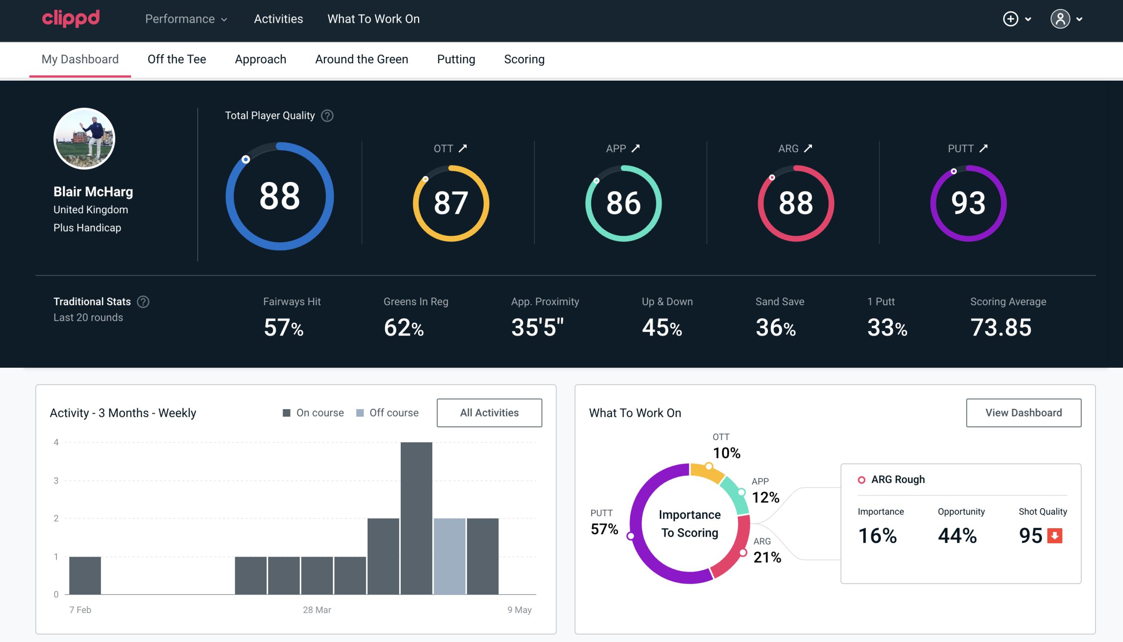
Task: Click the user account profile icon
Action: point(1061,18)
